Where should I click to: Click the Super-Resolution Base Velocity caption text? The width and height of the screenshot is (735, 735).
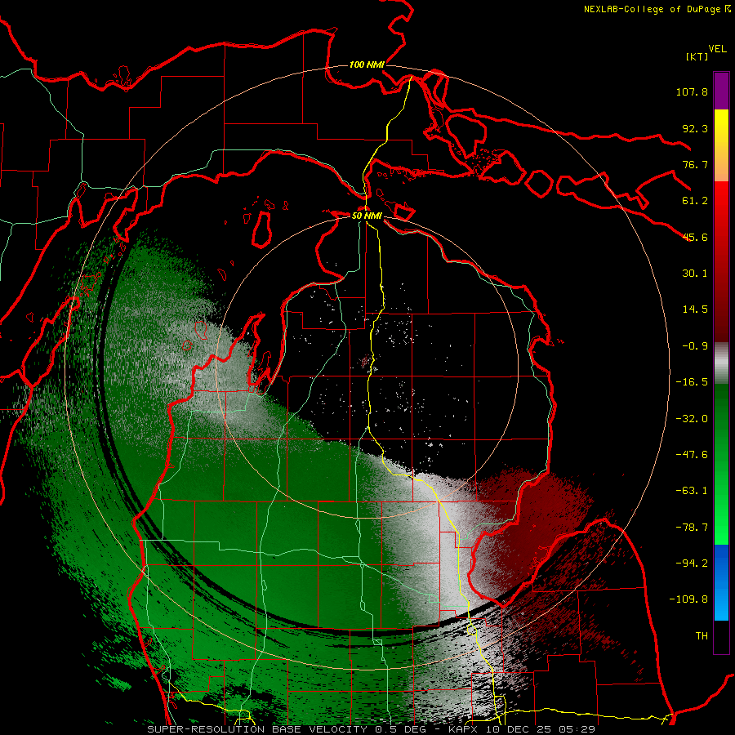[x=372, y=729]
